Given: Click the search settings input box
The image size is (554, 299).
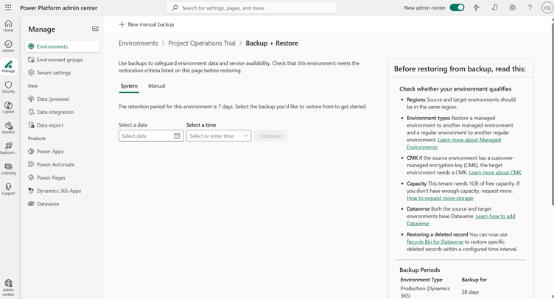Looking at the screenshot, I should [251, 8].
